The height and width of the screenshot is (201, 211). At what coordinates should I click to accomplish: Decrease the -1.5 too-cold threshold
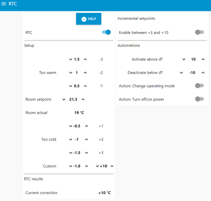click(70, 153)
